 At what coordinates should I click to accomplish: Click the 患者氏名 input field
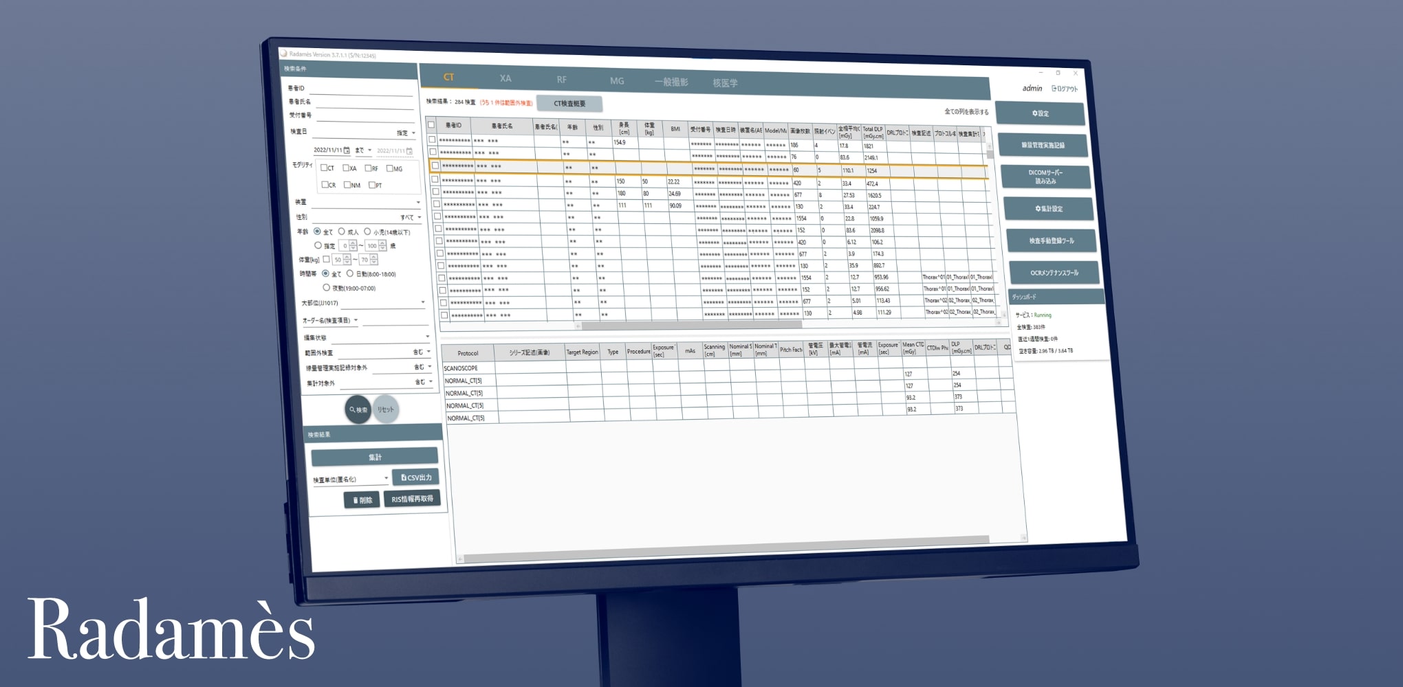point(364,103)
